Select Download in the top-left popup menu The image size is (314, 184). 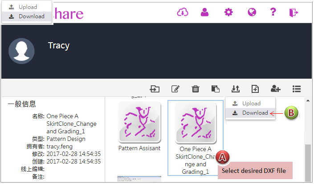(x=27, y=16)
